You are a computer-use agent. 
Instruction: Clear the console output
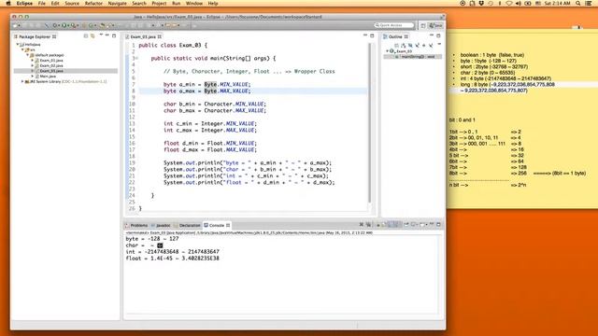[x=378, y=225]
